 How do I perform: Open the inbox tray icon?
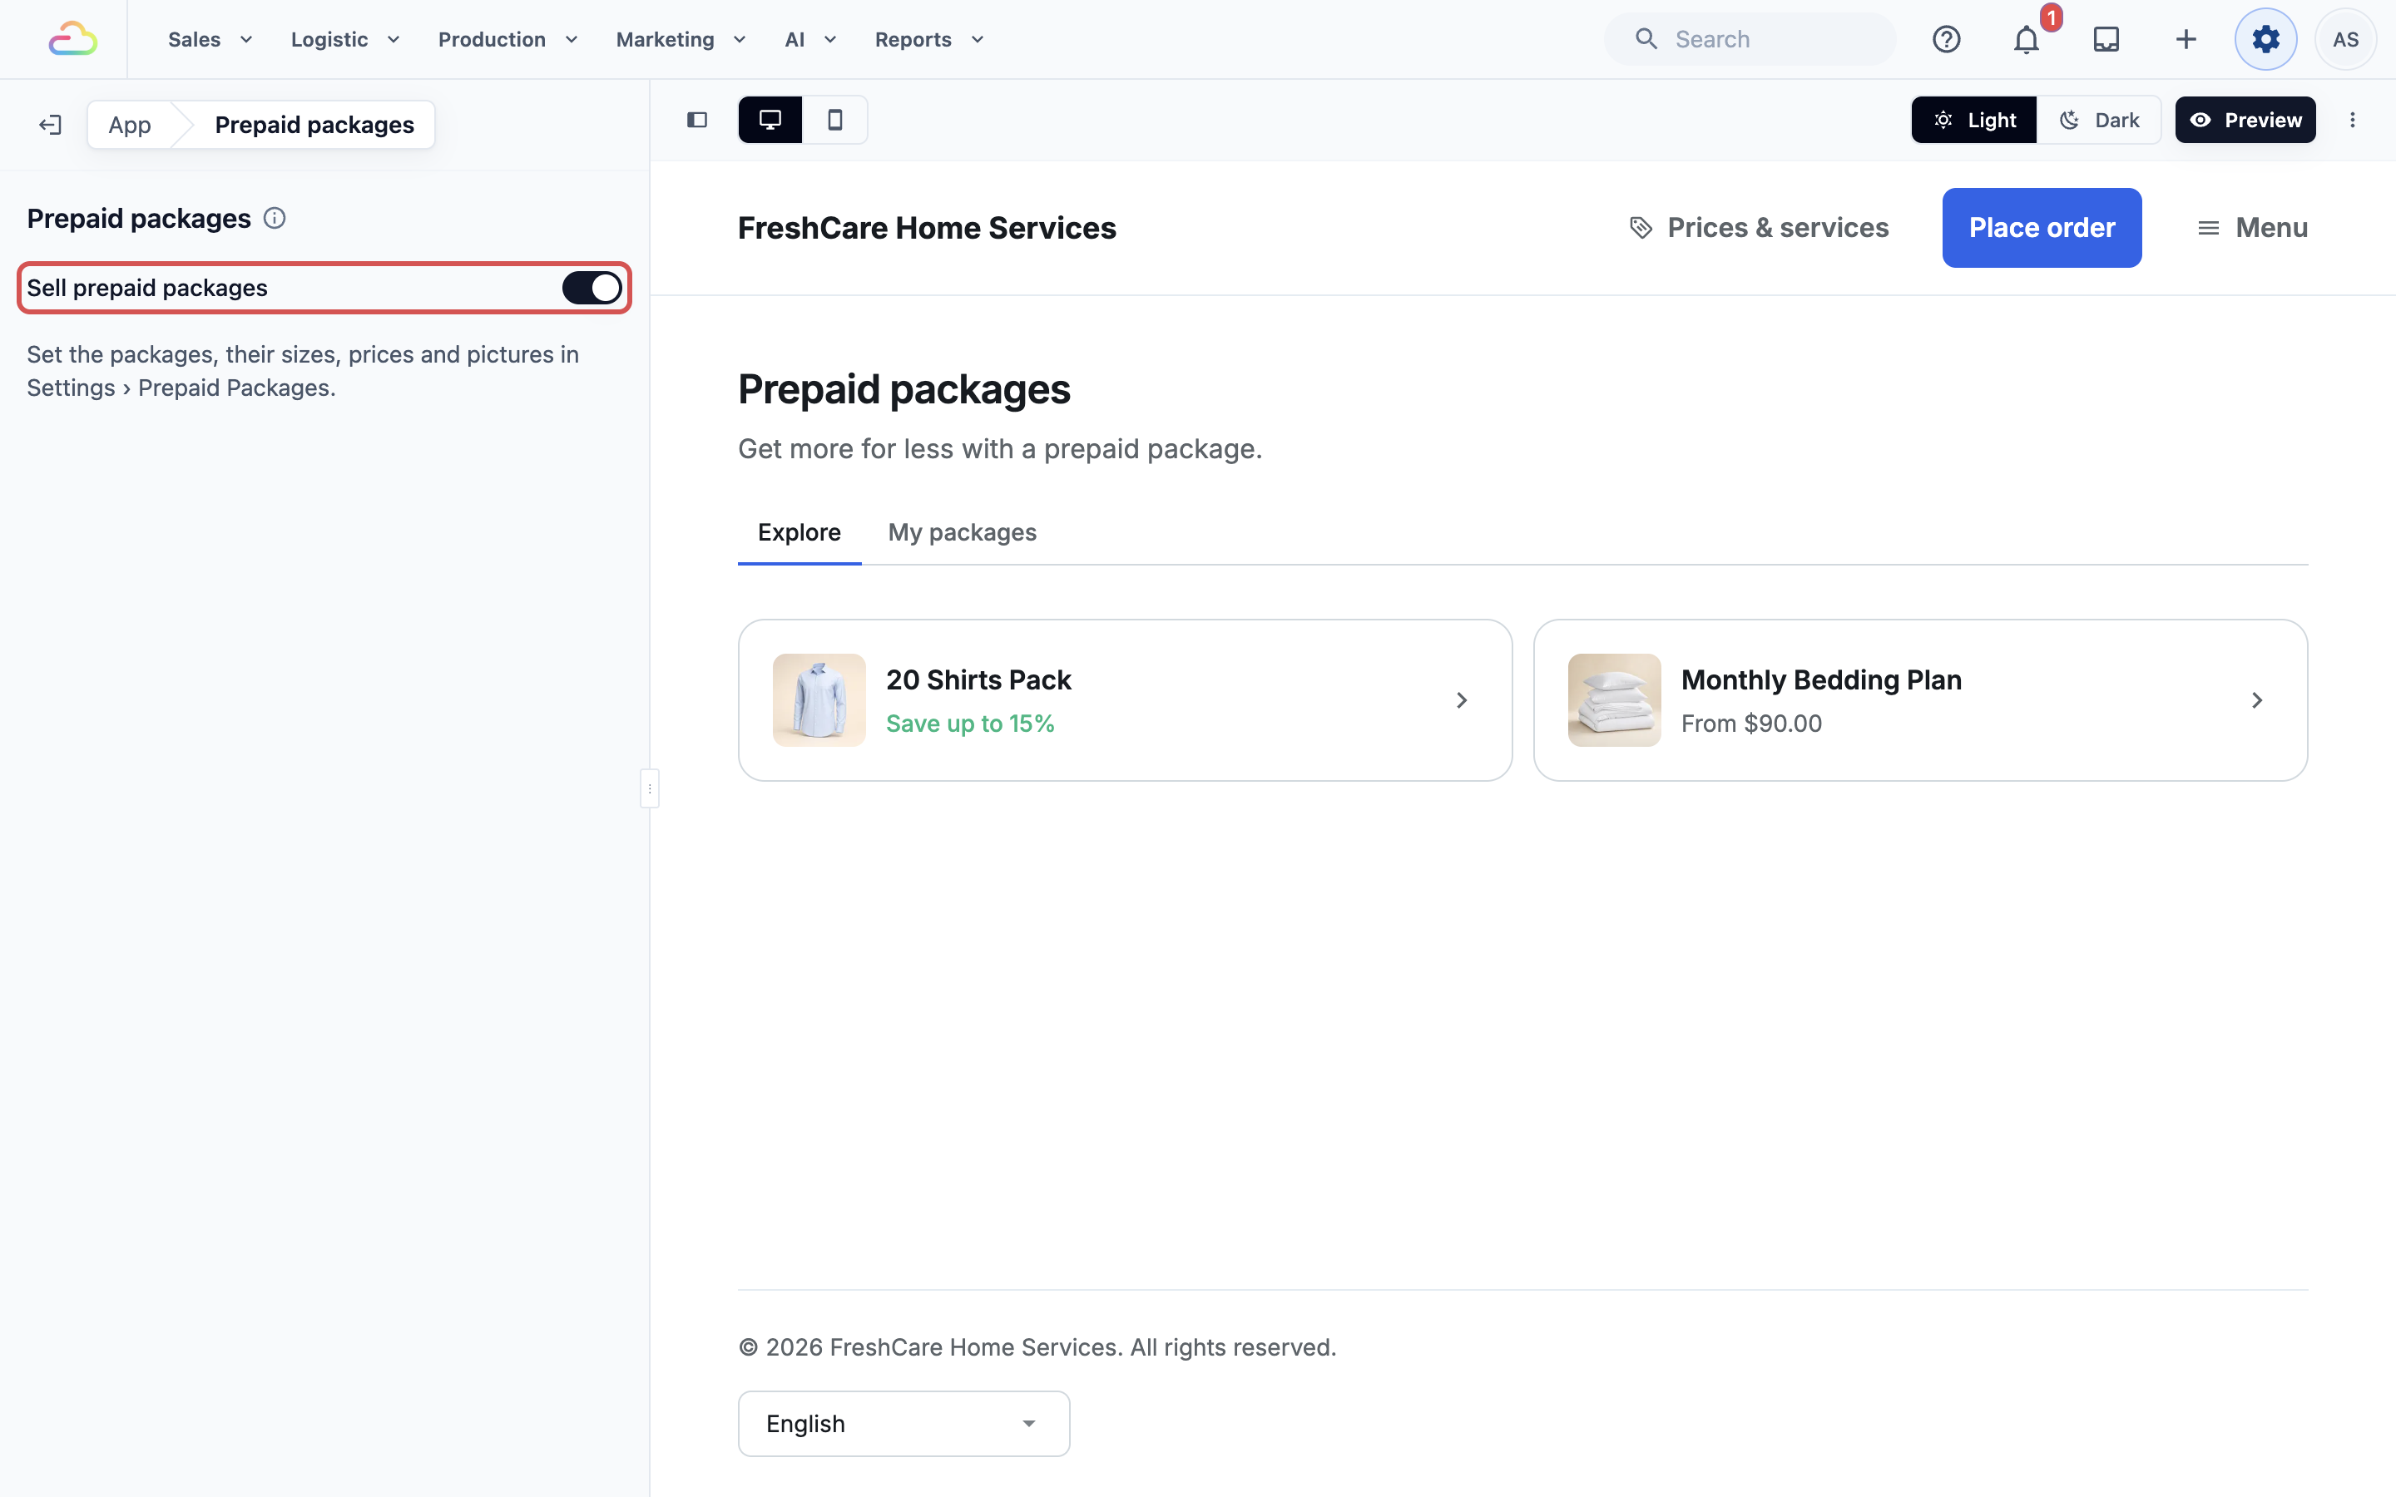point(2106,40)
